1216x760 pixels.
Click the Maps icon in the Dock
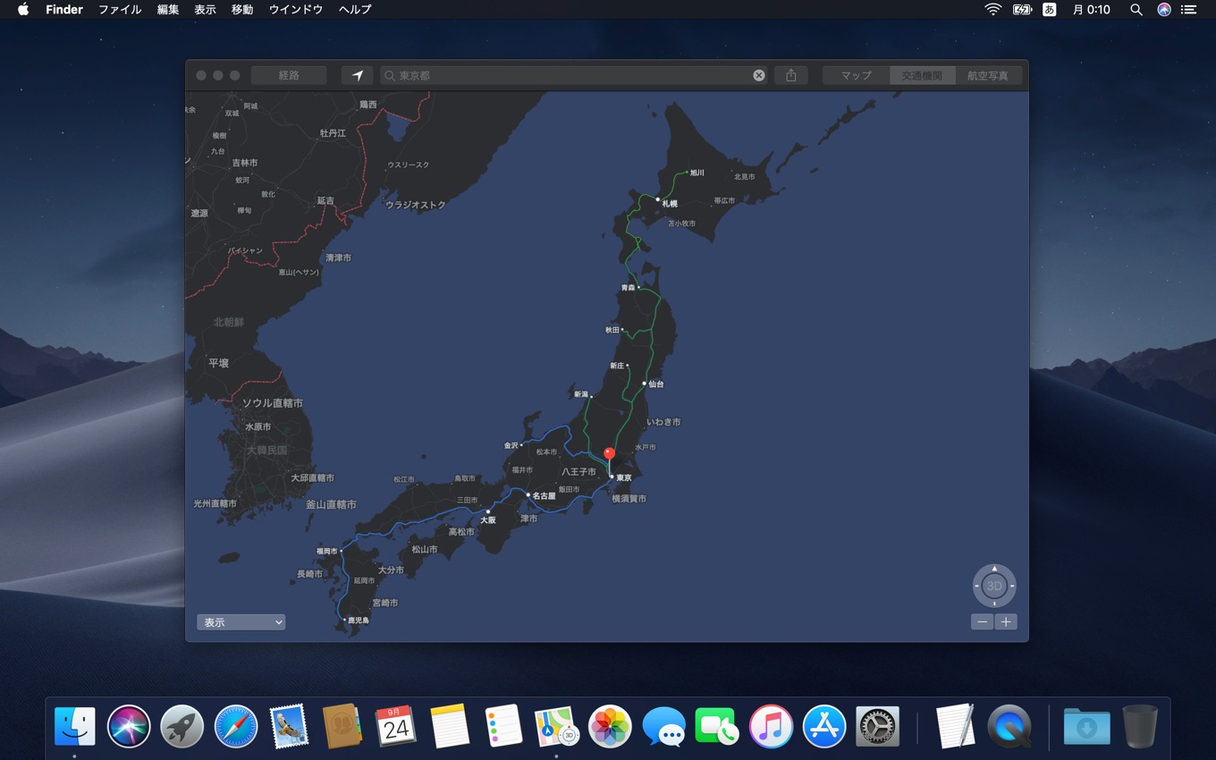point(556,726)
